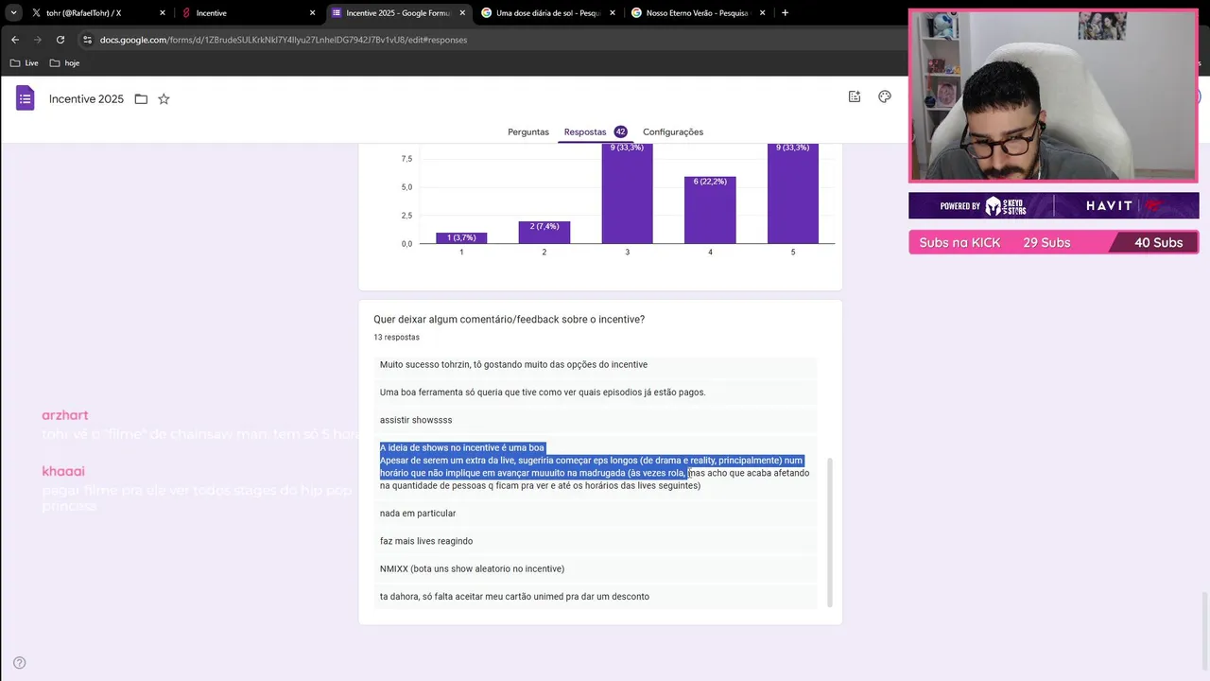Click the question title about comentário/feedback
The height and width of the screenshot is (681, 1210).
[x=510, y=320]
